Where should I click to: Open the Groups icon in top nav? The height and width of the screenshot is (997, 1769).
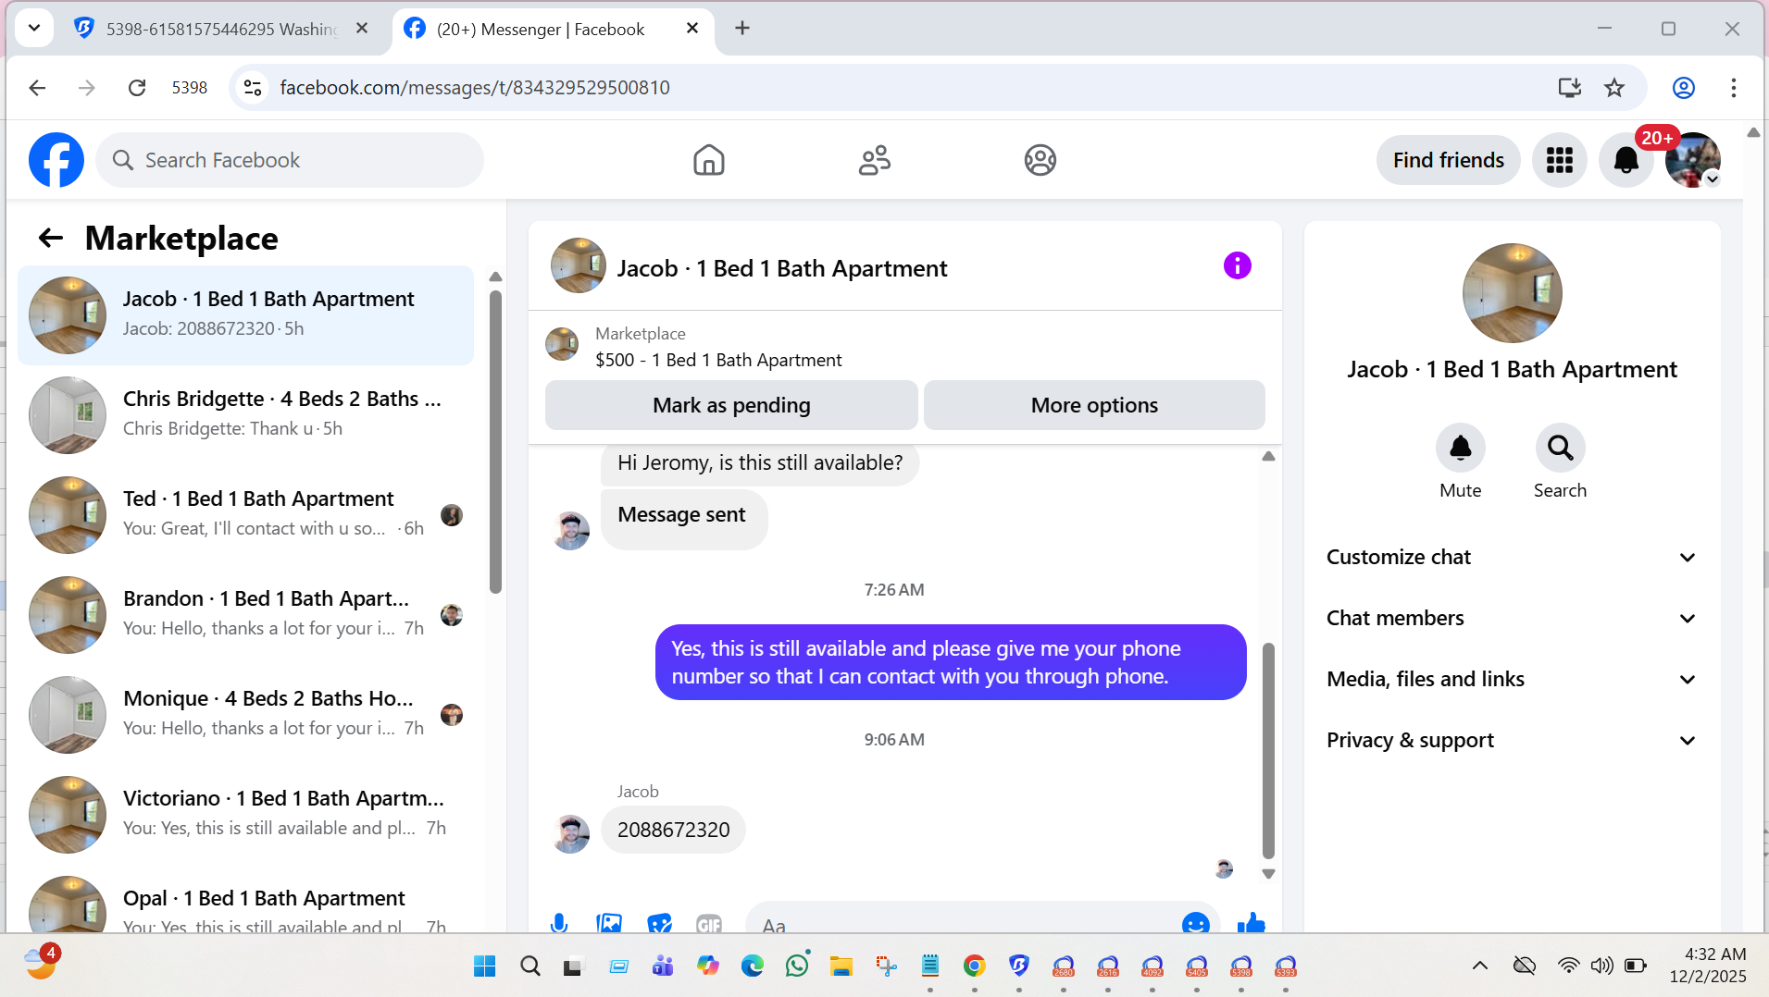coord(1040,160)
